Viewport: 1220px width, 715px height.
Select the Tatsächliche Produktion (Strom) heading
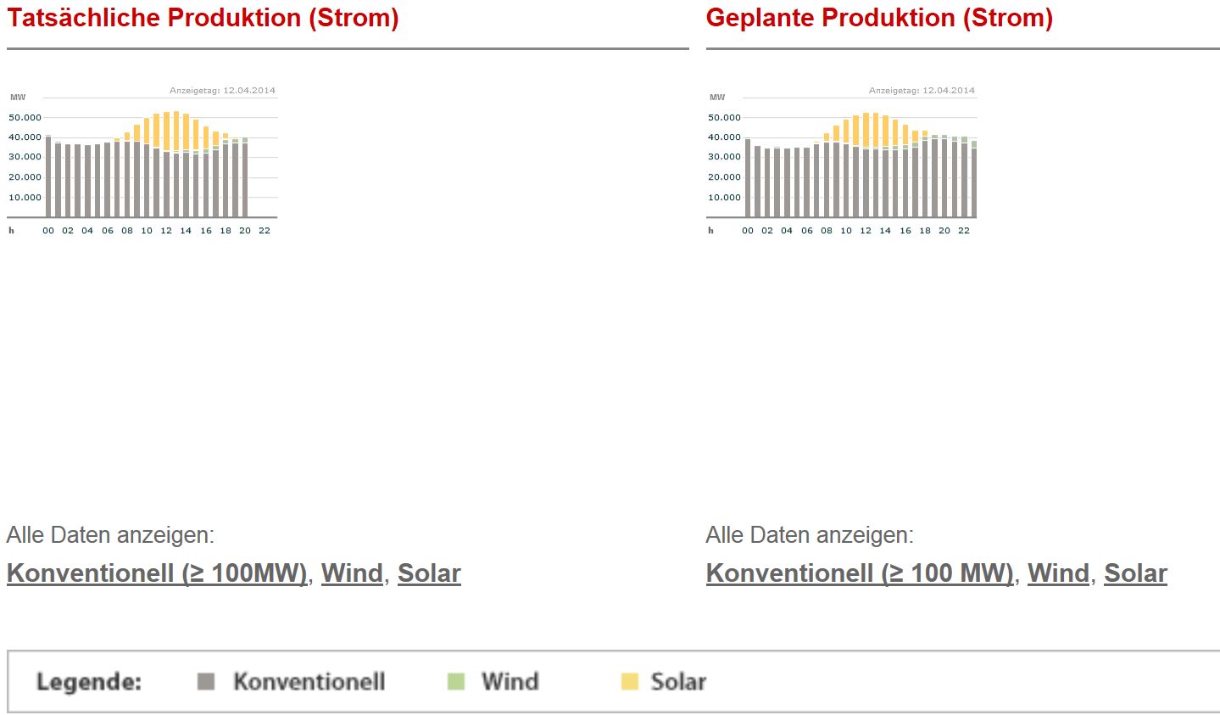pyautogui.click(x=203, y=18)
